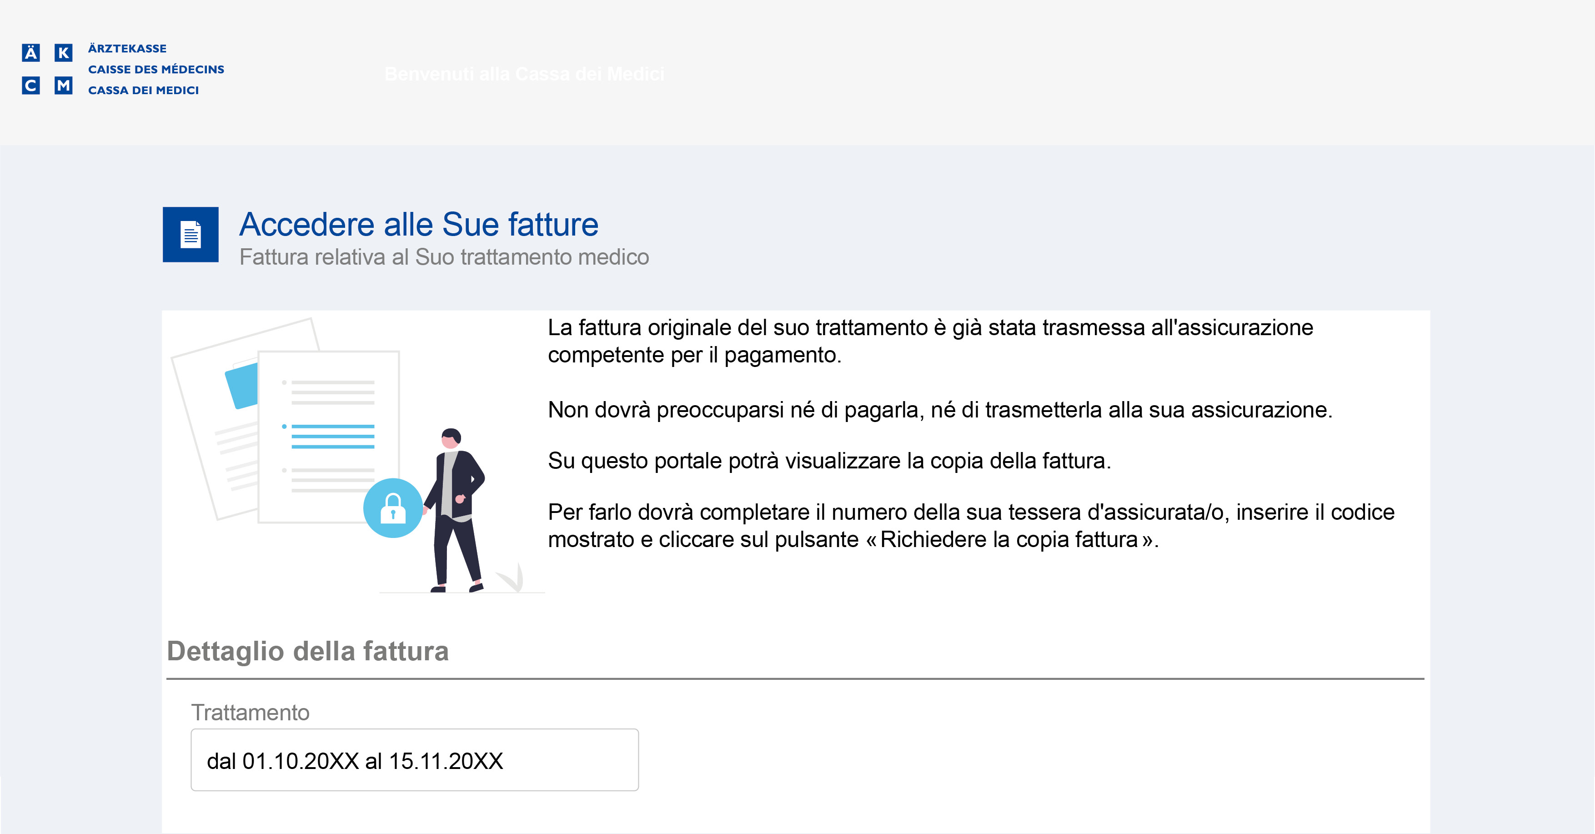Click the paragraph mentioning 'Richiedere la copia fattura'
1595x834 pixels.
(x=971, y=526)
